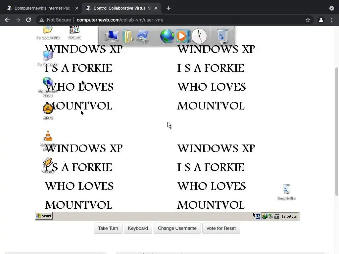Select My Network Places desktop icon
Viewport: 339px width, 254px height.
click(48, 87)
